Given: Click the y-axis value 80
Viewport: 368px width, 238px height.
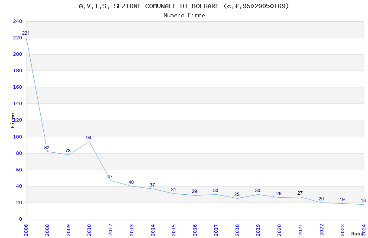Looking at the screenshot, I should pos(19,153).
